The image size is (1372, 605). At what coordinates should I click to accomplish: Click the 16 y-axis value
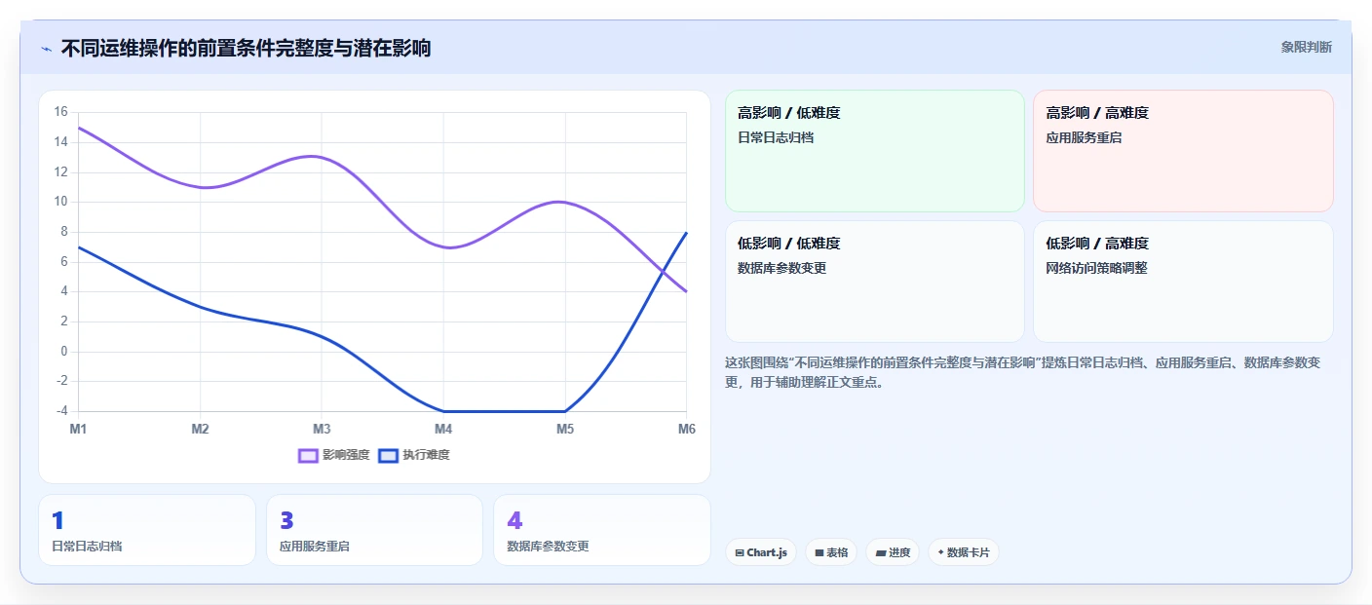(x=60, y=112)
